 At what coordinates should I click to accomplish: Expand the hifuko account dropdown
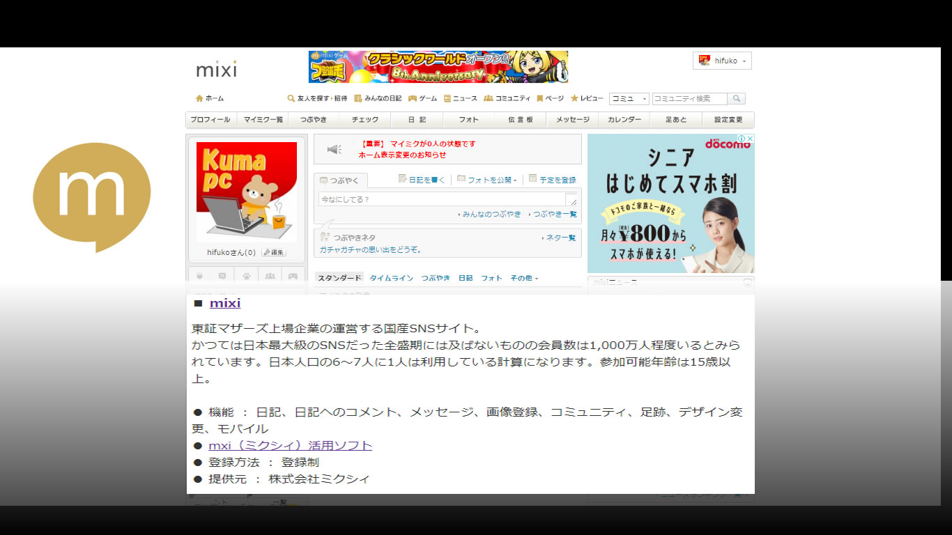click(722, 61)
